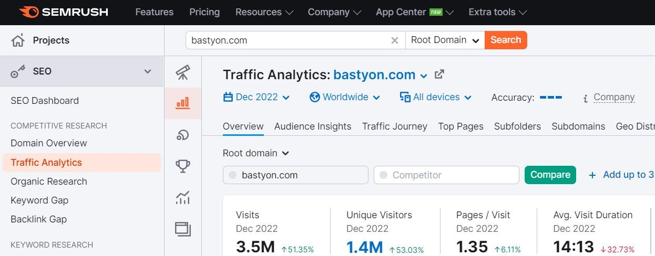Open the telescope icon in side rail
The width and height of the screenshot is (655, 256).
182,72
